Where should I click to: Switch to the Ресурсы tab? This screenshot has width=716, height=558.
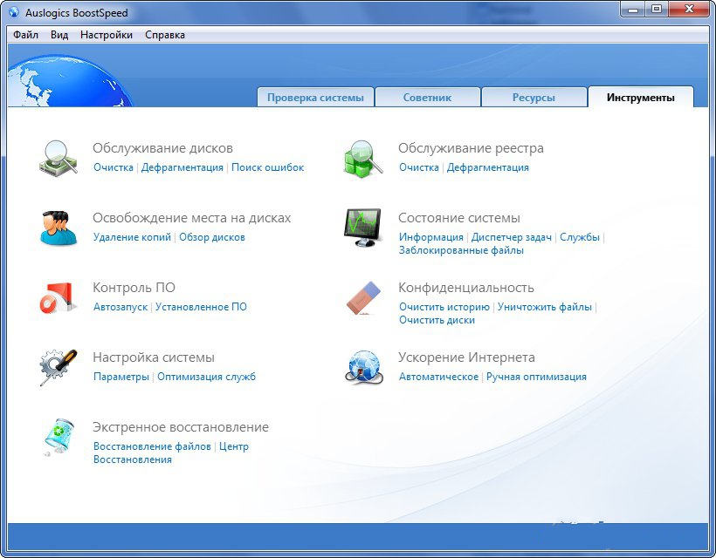point(534,98)
